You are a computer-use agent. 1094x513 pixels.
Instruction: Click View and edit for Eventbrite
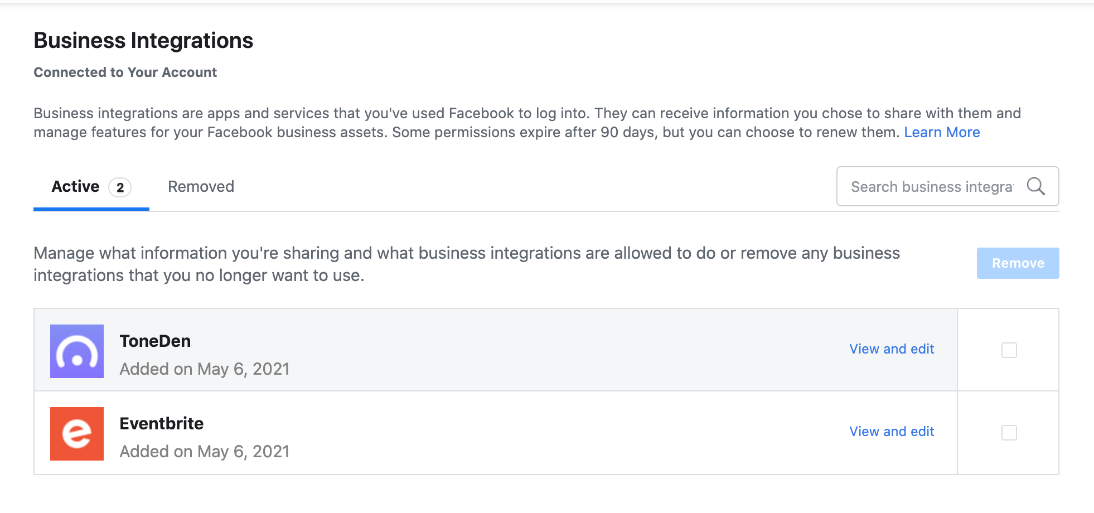[x=891, y=432]
